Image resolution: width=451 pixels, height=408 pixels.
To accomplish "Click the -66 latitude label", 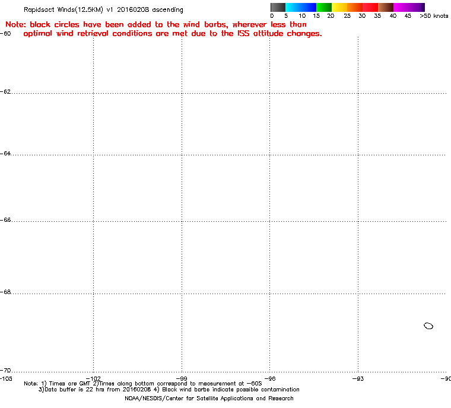I will 5,219.
